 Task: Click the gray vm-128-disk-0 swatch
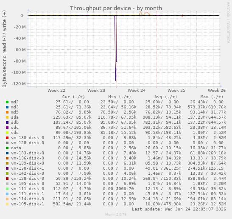(x=7, y=143)
